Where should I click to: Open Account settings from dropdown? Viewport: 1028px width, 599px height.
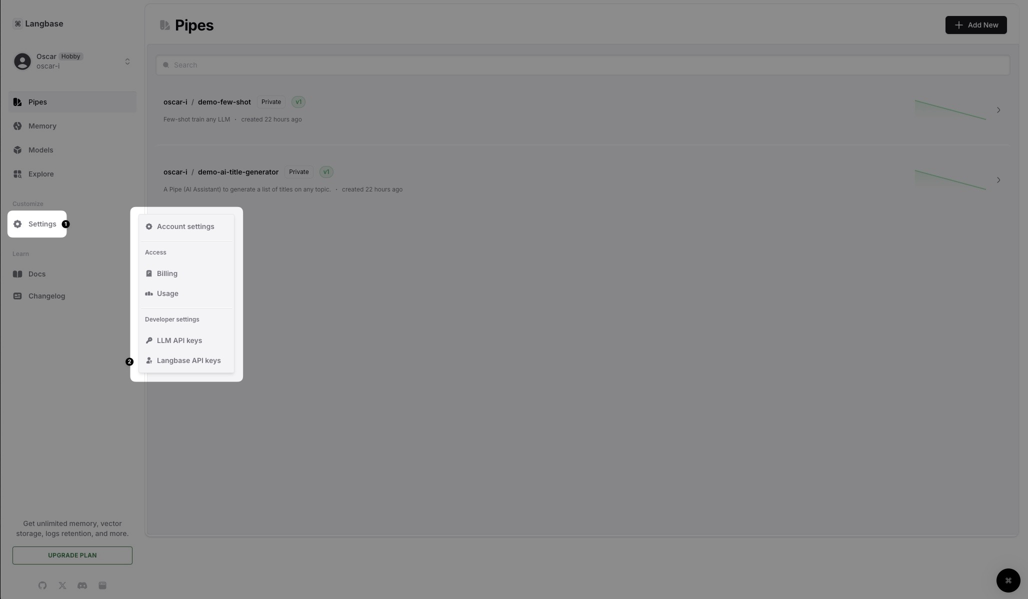185,227
